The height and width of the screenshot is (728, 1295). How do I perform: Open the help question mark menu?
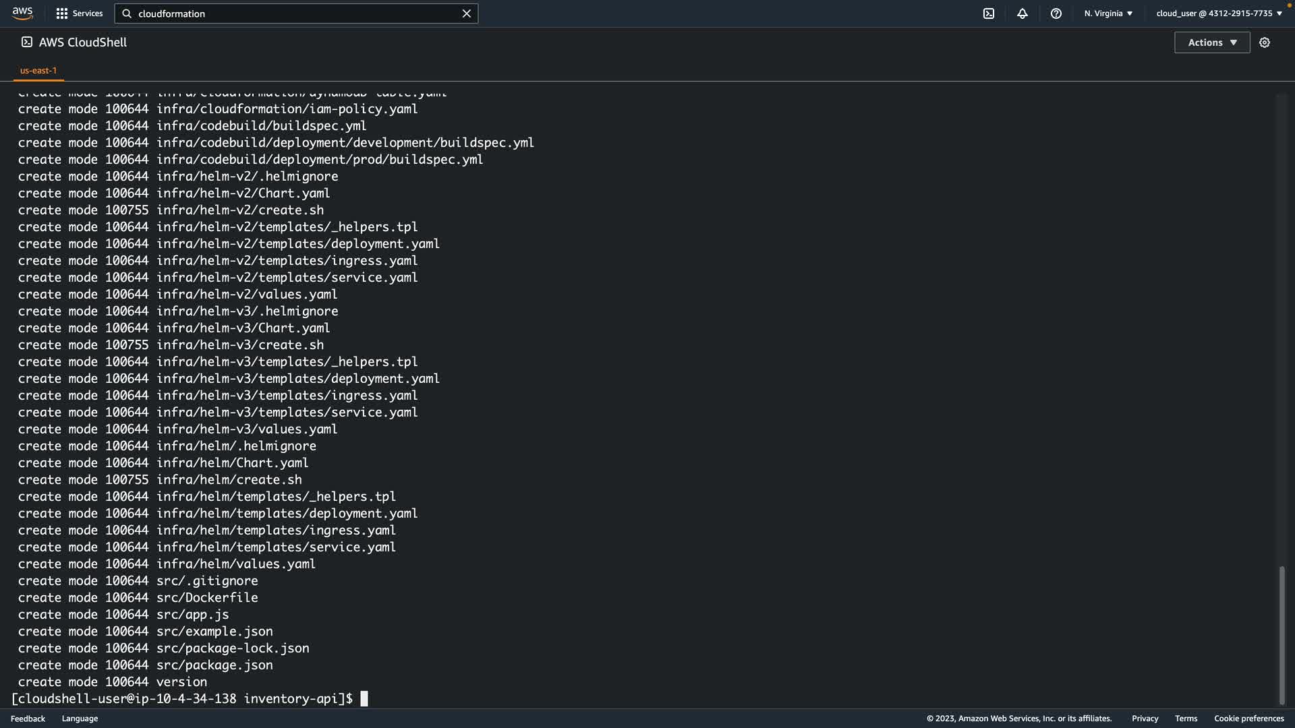tap(1056, 13)
